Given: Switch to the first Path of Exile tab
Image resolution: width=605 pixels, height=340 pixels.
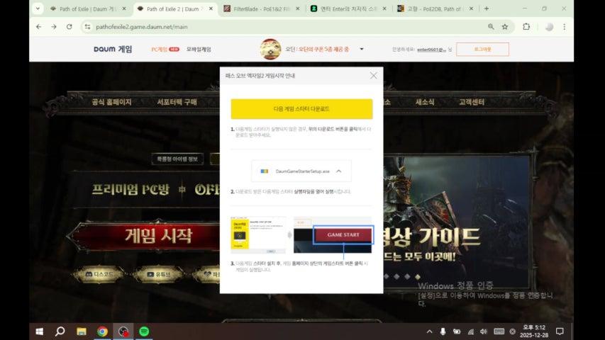Looking at the screenshot, I should pos(85,8).
